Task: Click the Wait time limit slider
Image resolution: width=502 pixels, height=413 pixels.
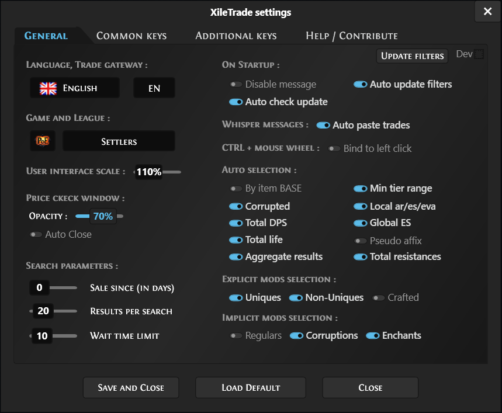Action: point(53,336)
